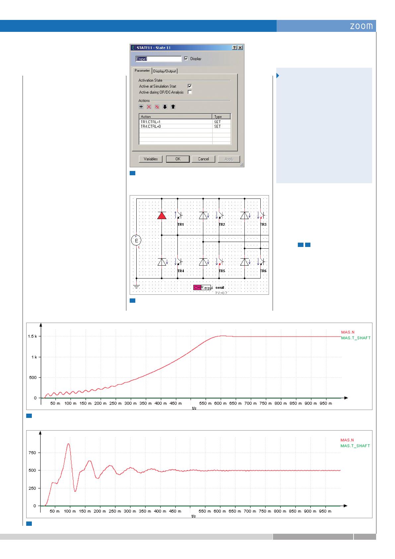Viewport: 395px width, 559px height.
Task: Click the seuil label in the schematic
Action: pyautogui.click(x=220, y=287)
